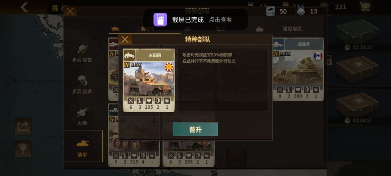Open the shopping cart icon

point(365,7)
